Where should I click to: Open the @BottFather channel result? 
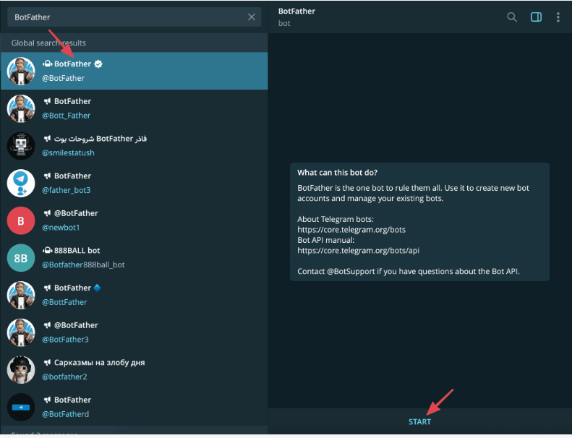134,295
